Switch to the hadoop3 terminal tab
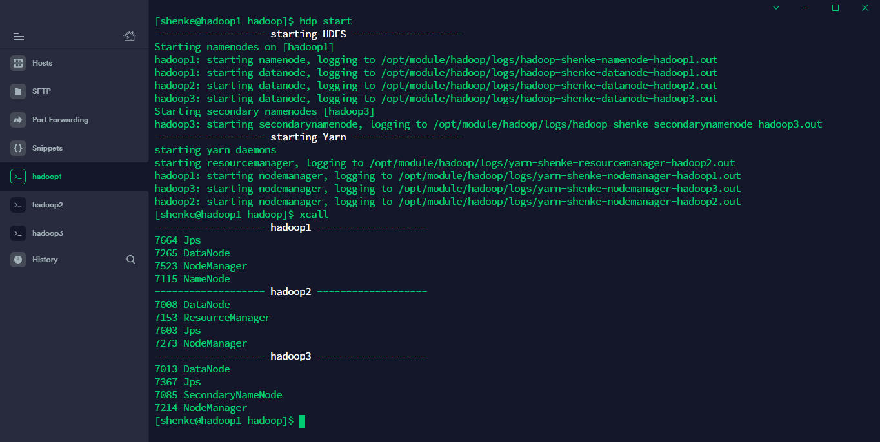The width and height of the screenshot is (880, 442). click(74, 233)
